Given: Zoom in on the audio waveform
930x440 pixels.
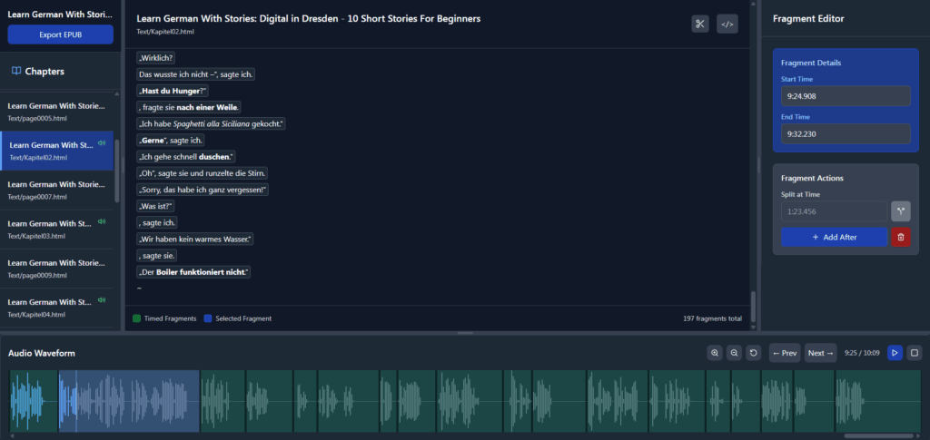Looking at the screenshot, I should (x=715, y=353).
